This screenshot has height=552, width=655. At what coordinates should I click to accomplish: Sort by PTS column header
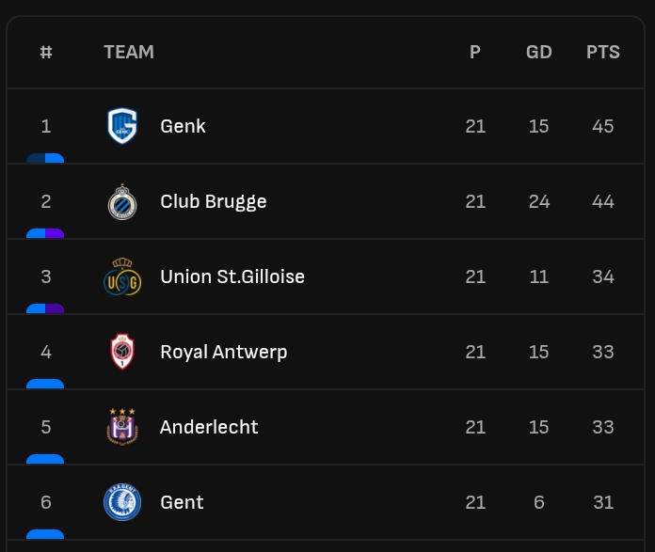603,53
